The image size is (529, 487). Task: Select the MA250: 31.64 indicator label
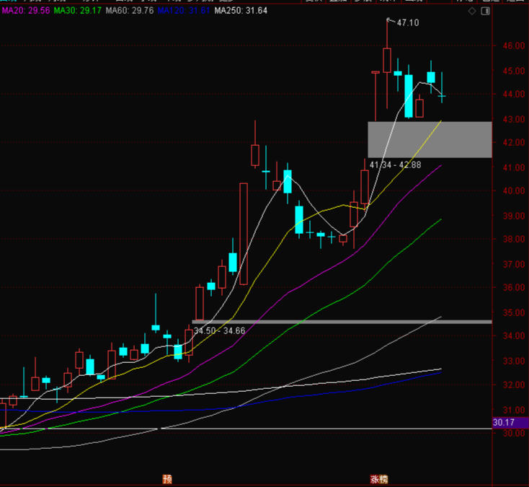pos(241,11)
